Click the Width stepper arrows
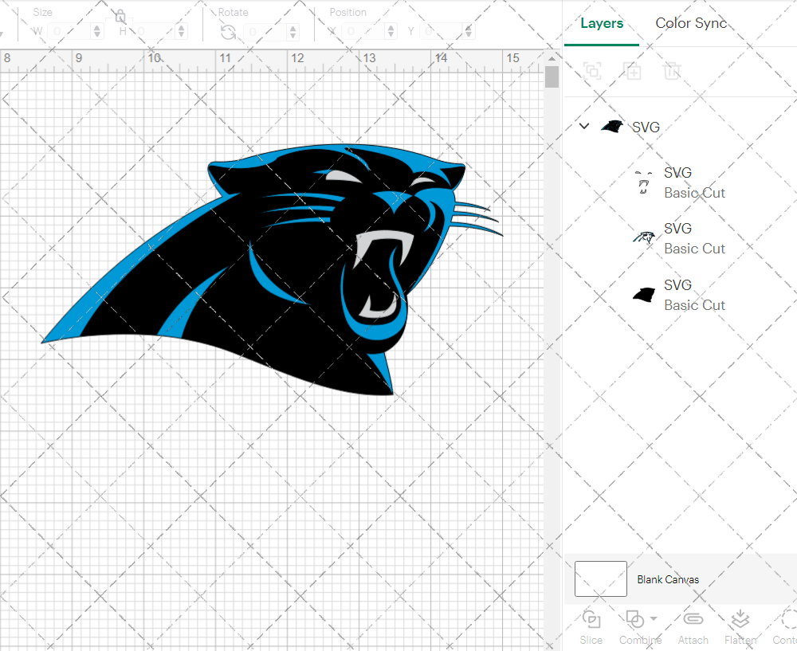This screenshot has width=797, height=651. [97, 32]
